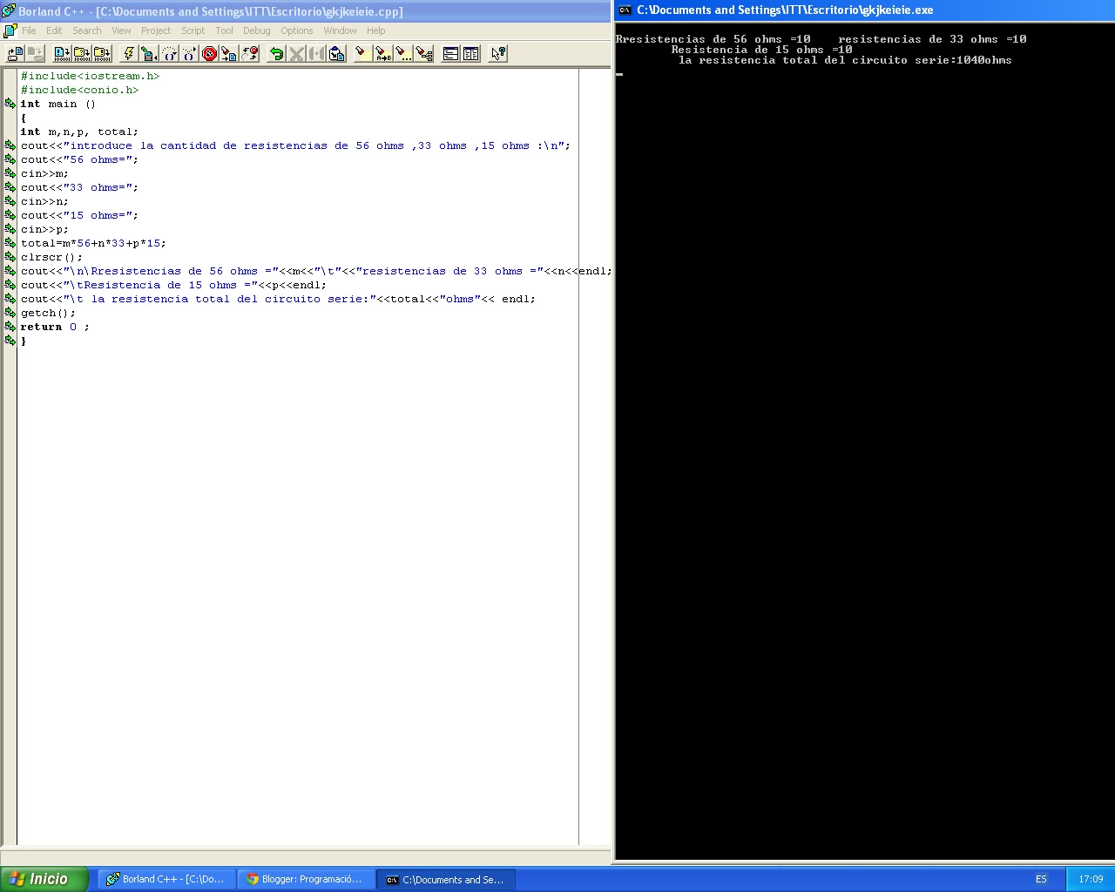1115x892 pixels.
Task: Toggle the breakpoint gutter icon beside int main
Action: pyautogui.click(x=9, y=104)
